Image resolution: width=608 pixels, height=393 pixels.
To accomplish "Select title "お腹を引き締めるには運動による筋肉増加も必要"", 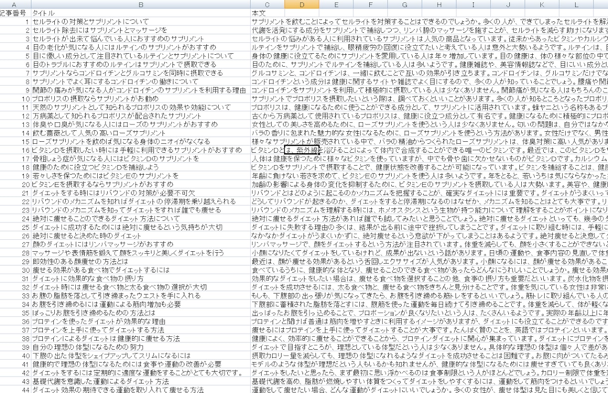I will (141, 303).
